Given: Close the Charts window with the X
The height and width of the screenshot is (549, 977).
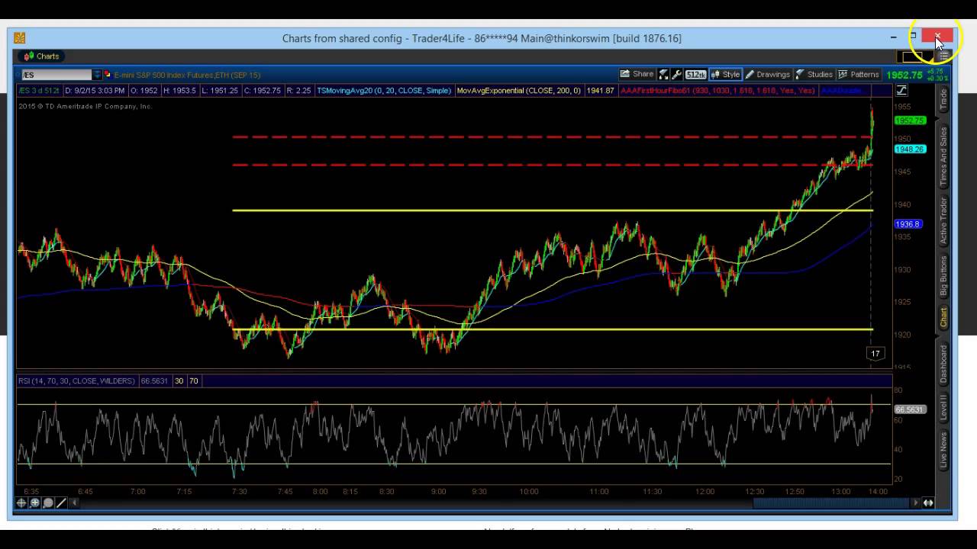Looking at the screenshot, I should (937, 37).
